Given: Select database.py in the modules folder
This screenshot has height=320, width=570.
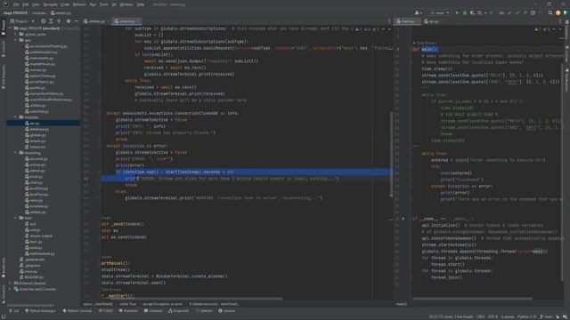Looking at the screenshot, I should [x=37, y=129].
